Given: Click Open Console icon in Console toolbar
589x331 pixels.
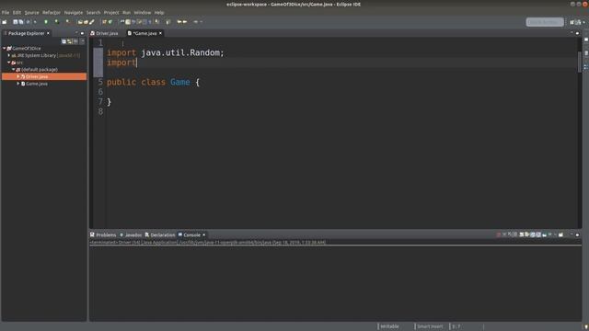Looking at the screenshot, I should [x=560, y=234].
